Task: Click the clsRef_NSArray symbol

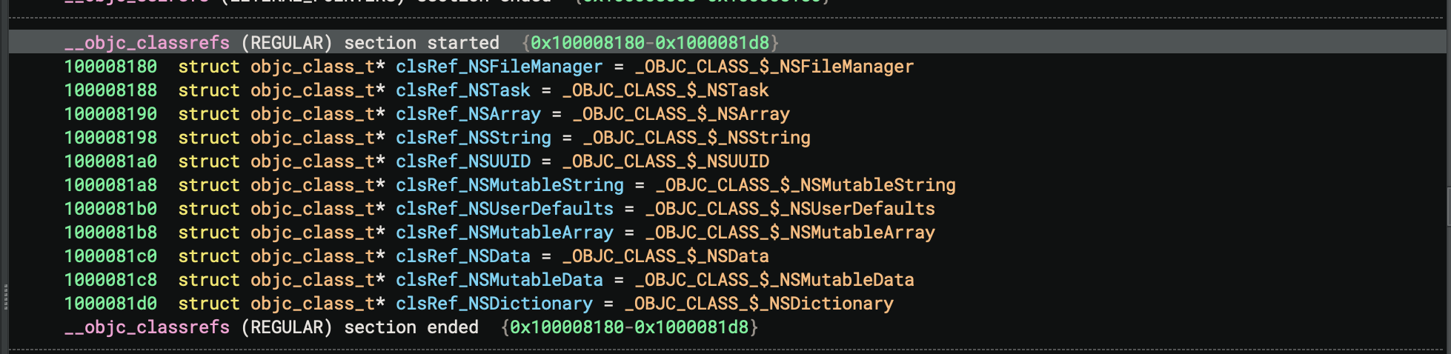Action: [468, 114]
